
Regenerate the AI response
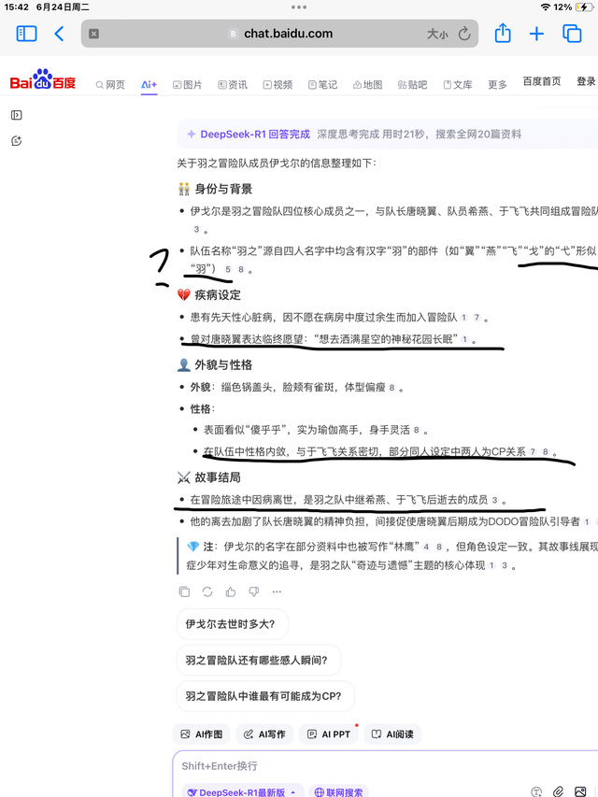click(207, 591)
